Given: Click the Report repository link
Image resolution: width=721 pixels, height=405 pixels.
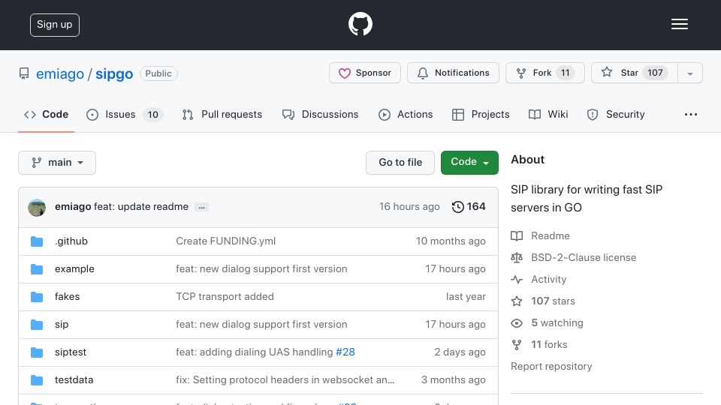Looking at the screenshot, I should (x=551, y=367).
